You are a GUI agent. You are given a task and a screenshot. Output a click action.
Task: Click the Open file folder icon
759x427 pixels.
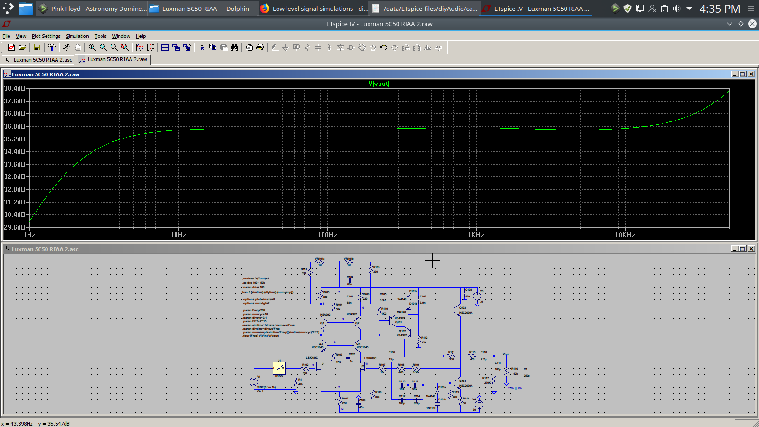(22, 47)
